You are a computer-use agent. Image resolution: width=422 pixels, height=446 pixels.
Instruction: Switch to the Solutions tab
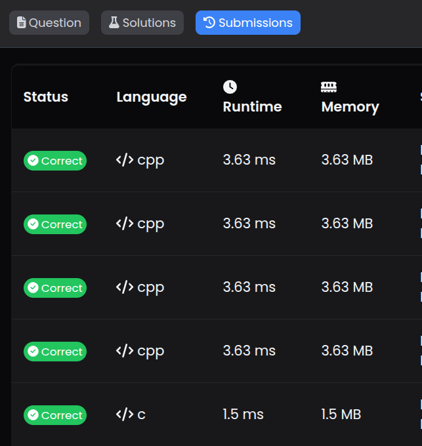(142, 23)
